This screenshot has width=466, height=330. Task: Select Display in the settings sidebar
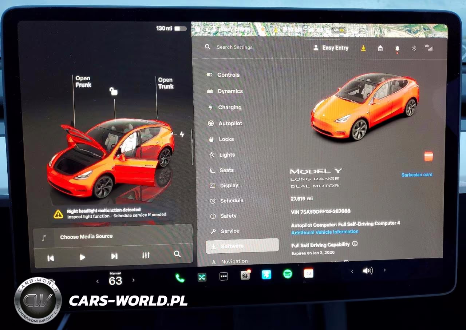pos(224,185)
